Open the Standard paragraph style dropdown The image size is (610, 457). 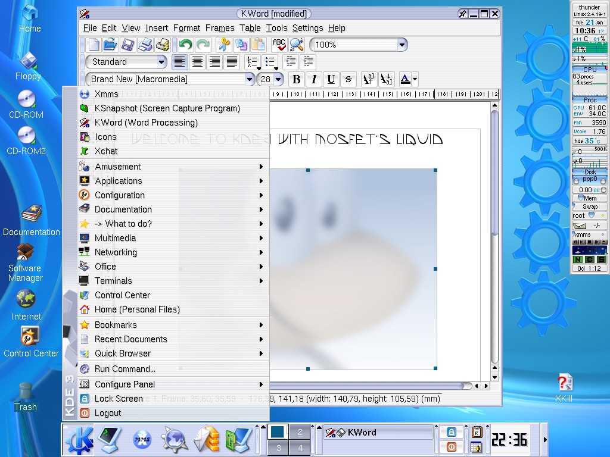pos(126,62)
